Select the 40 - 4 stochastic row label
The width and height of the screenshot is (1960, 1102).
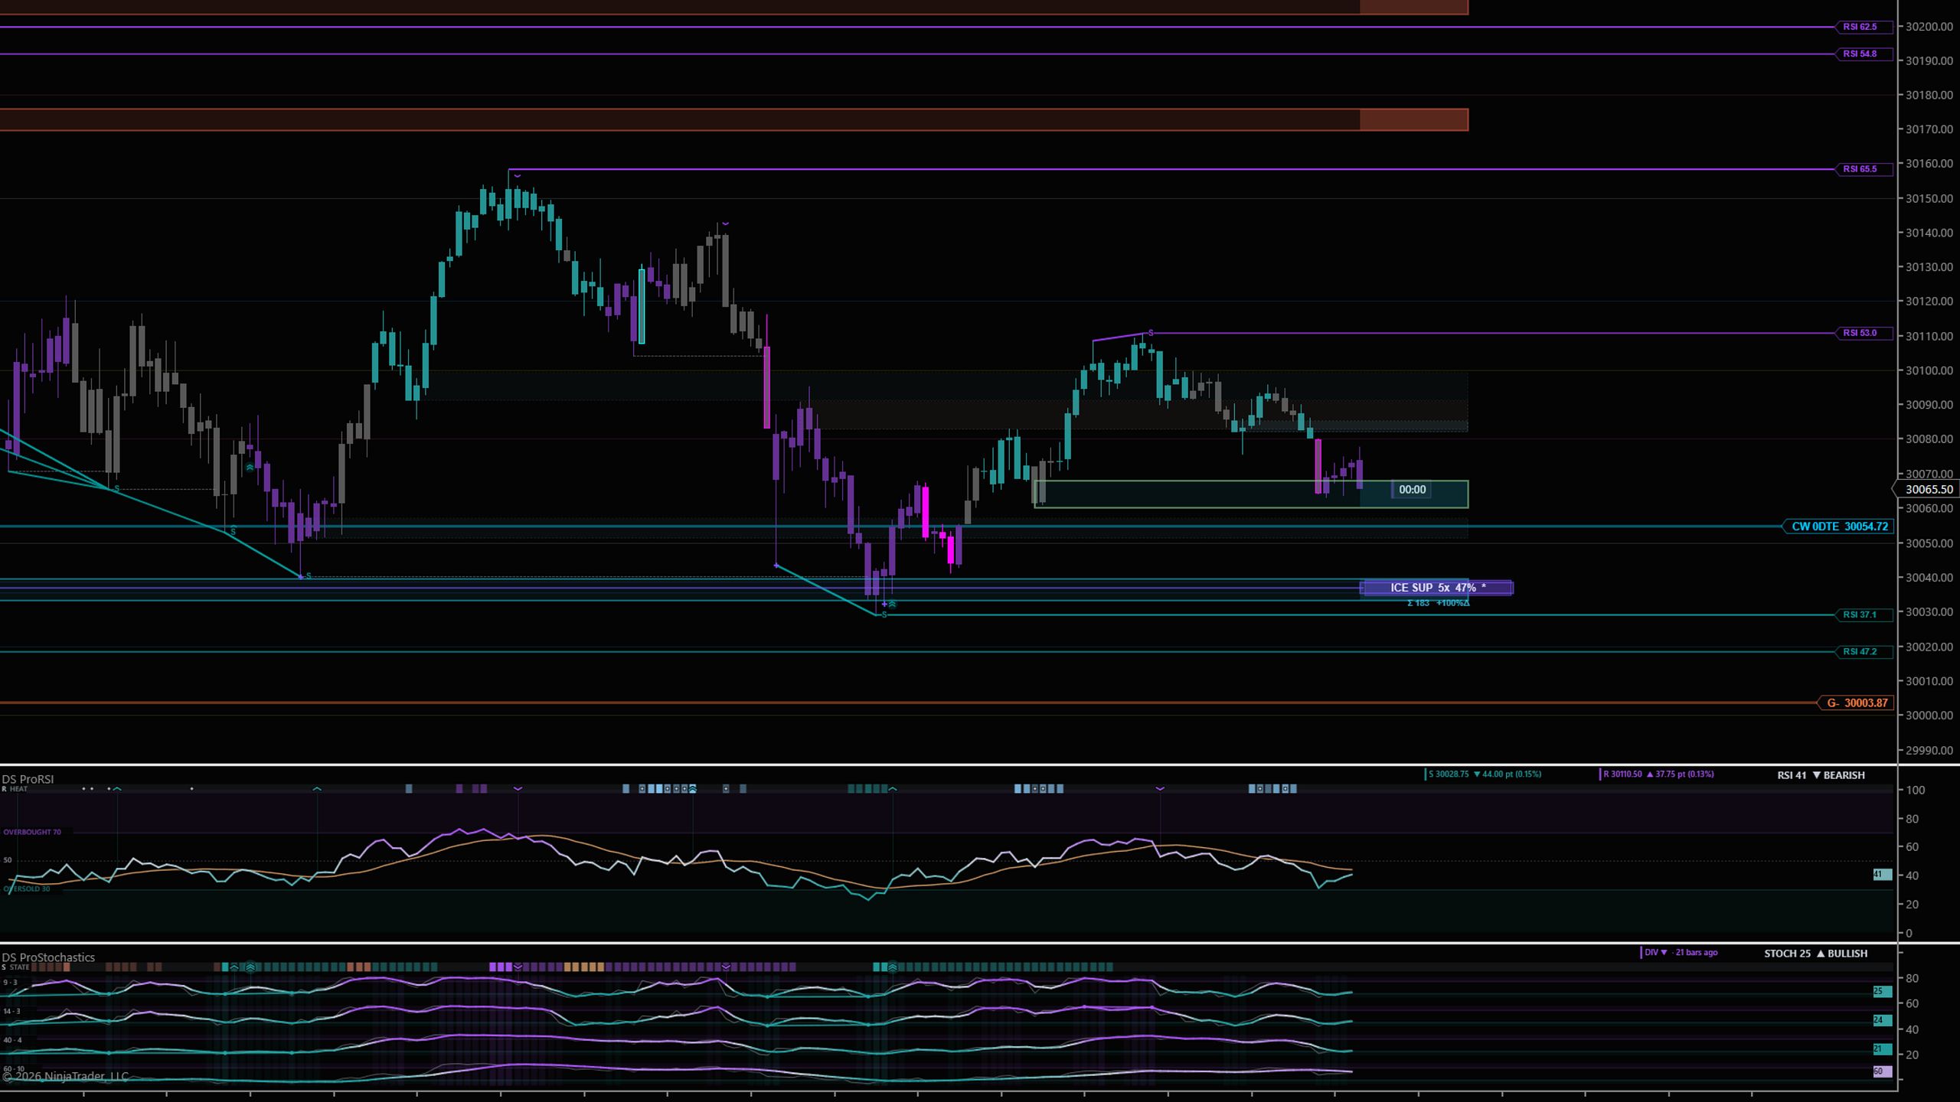12,1041
